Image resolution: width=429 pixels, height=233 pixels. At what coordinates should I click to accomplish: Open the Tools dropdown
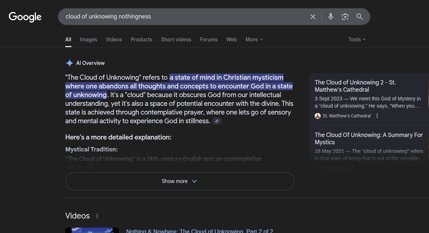coord(357,39)
